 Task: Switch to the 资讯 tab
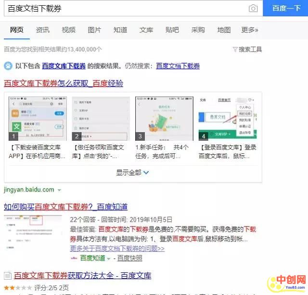click(x=42, y=30)
